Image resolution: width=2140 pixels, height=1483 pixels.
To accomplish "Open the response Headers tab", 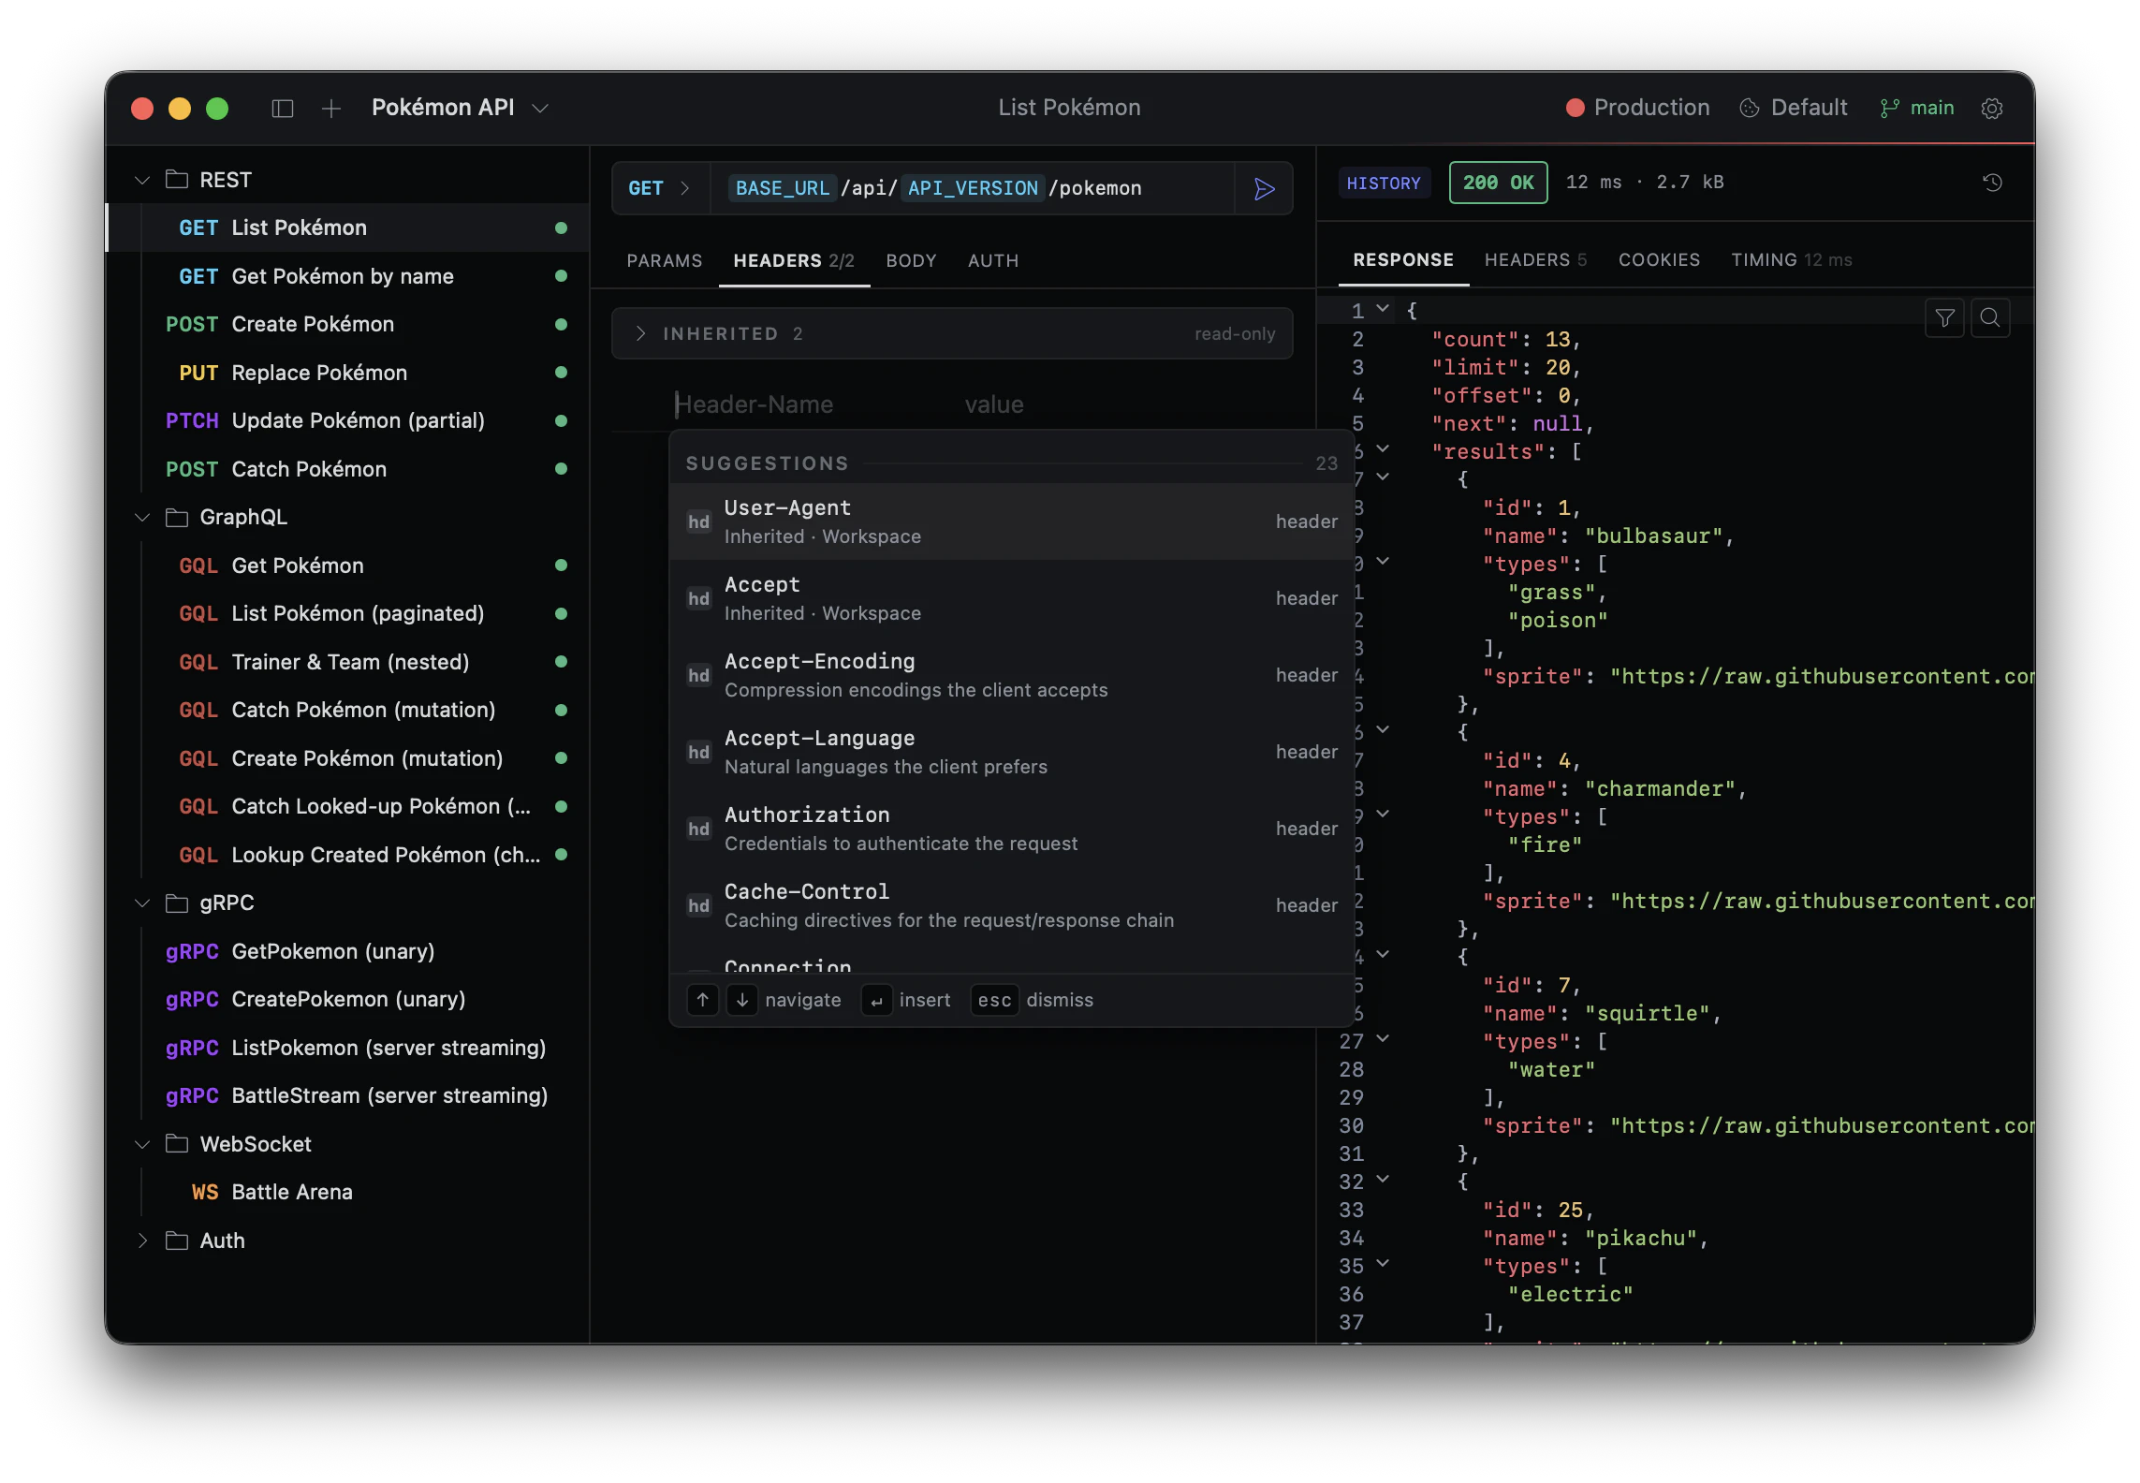I will point(1535,259).
